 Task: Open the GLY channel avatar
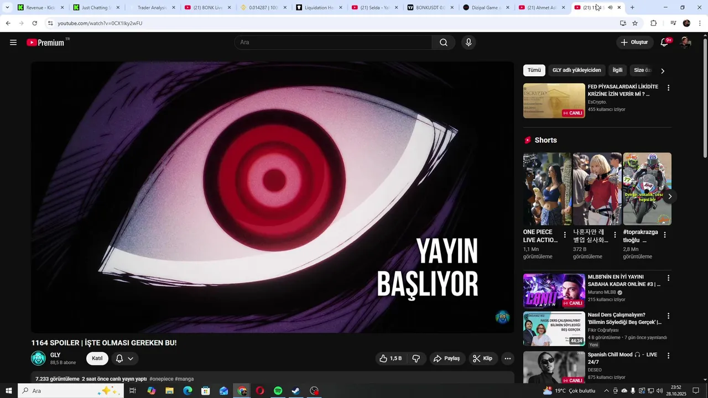(x=38, y=359)
